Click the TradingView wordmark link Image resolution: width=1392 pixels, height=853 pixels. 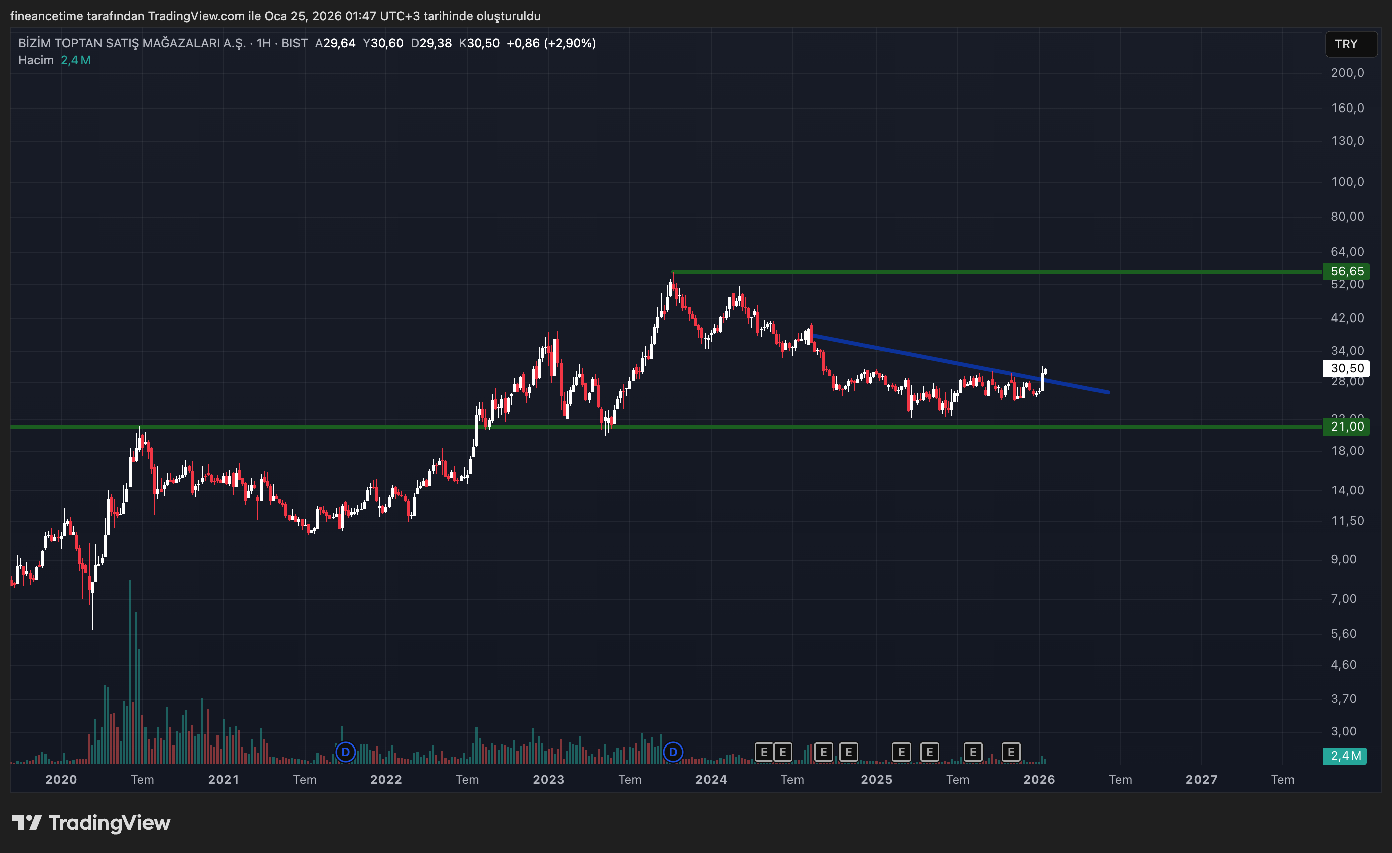[x=110, y=822]
